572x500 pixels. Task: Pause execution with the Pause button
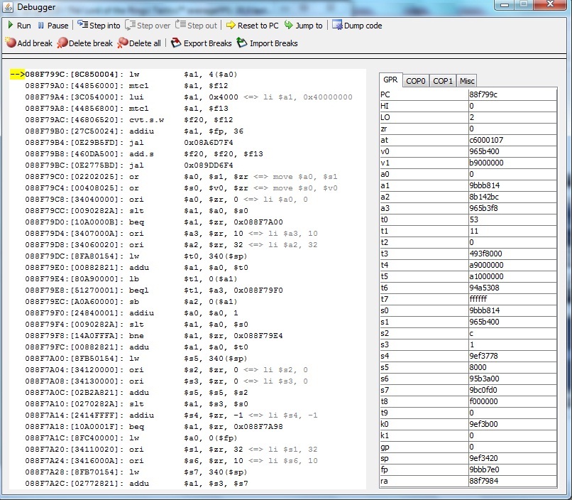tap(53, 26)
